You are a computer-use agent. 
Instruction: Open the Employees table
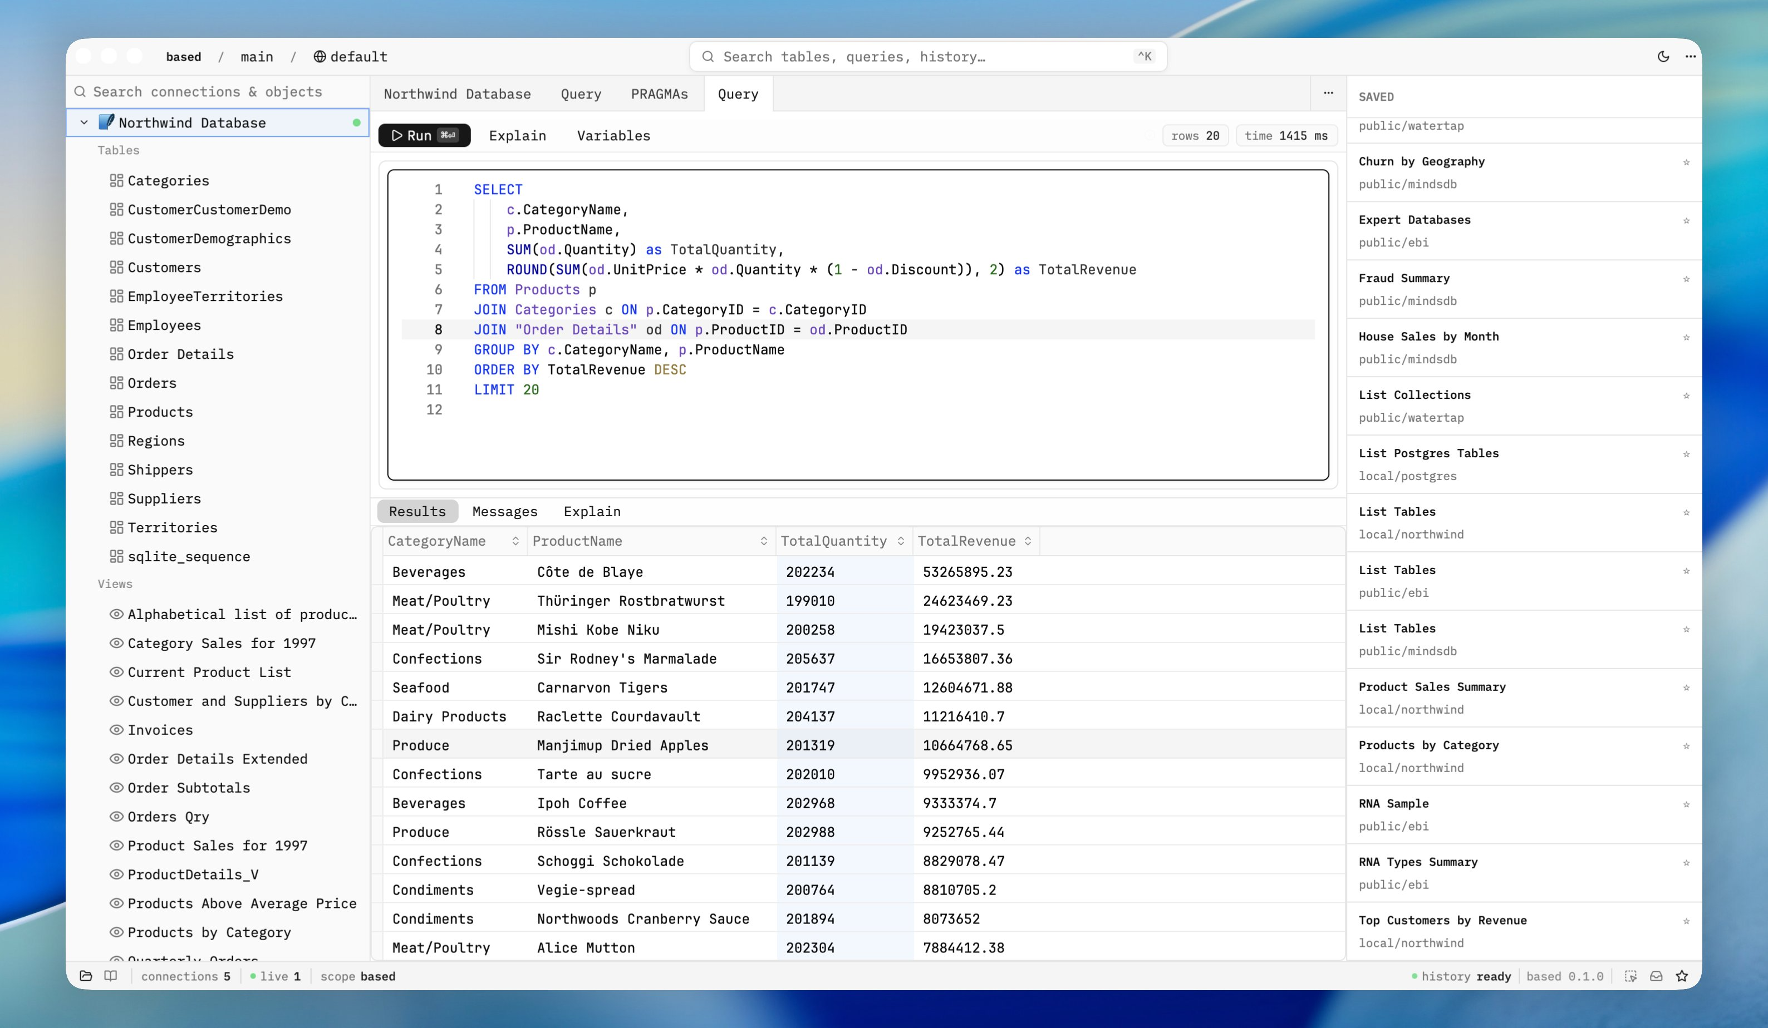point(164,325)
